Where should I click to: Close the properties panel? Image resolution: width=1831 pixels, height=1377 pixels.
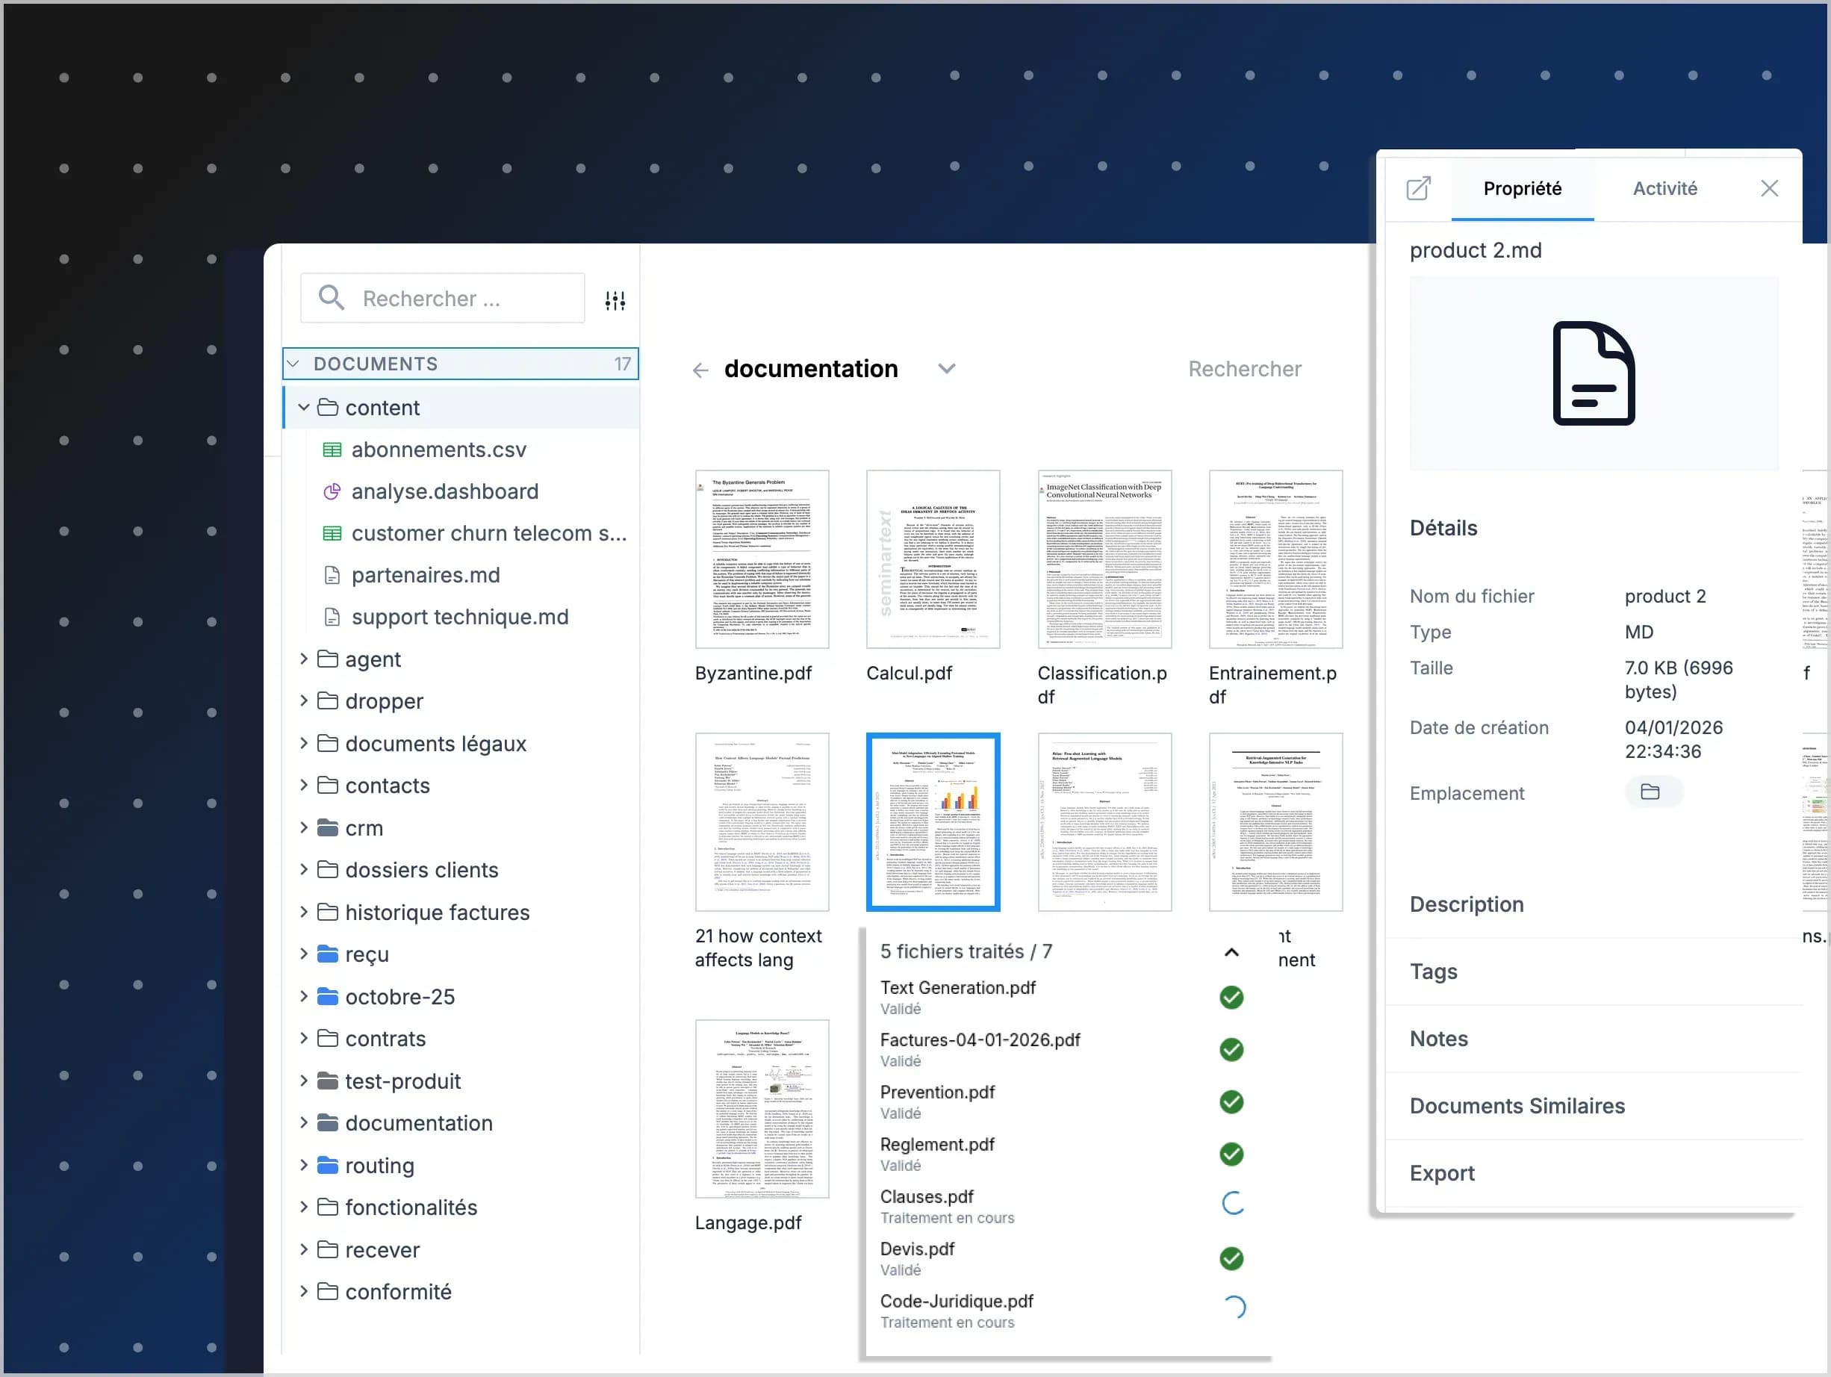[1769, 189]
